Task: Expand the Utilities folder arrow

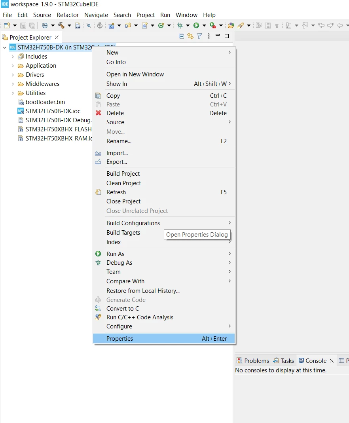Action: [12, 93]
